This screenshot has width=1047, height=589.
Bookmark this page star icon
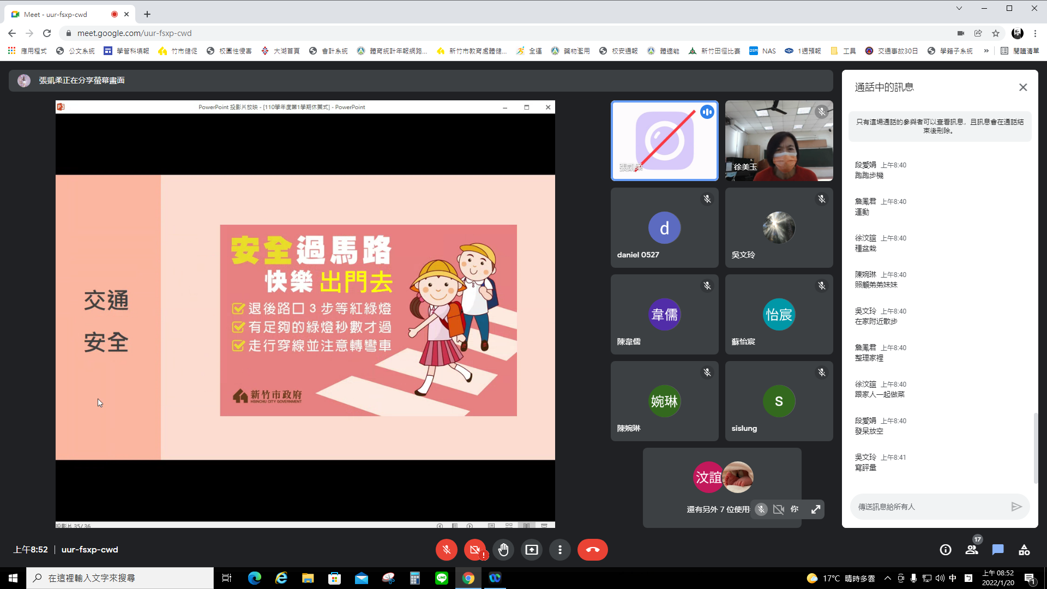(996, 33)
